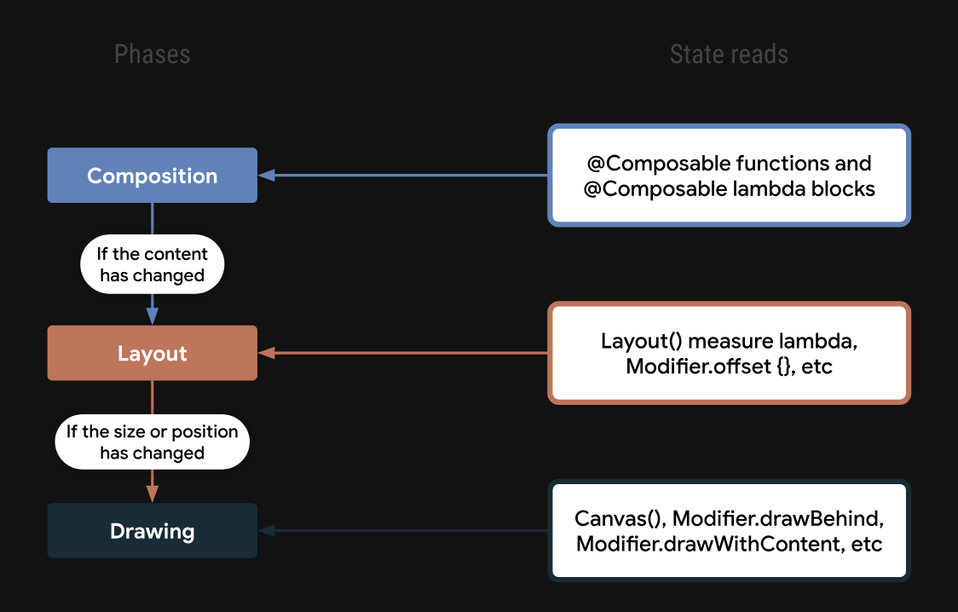Screen dimensions: 958x612
Task: Click orange arrowhead pointing left at Layout box
Action: tap(267, 353)
